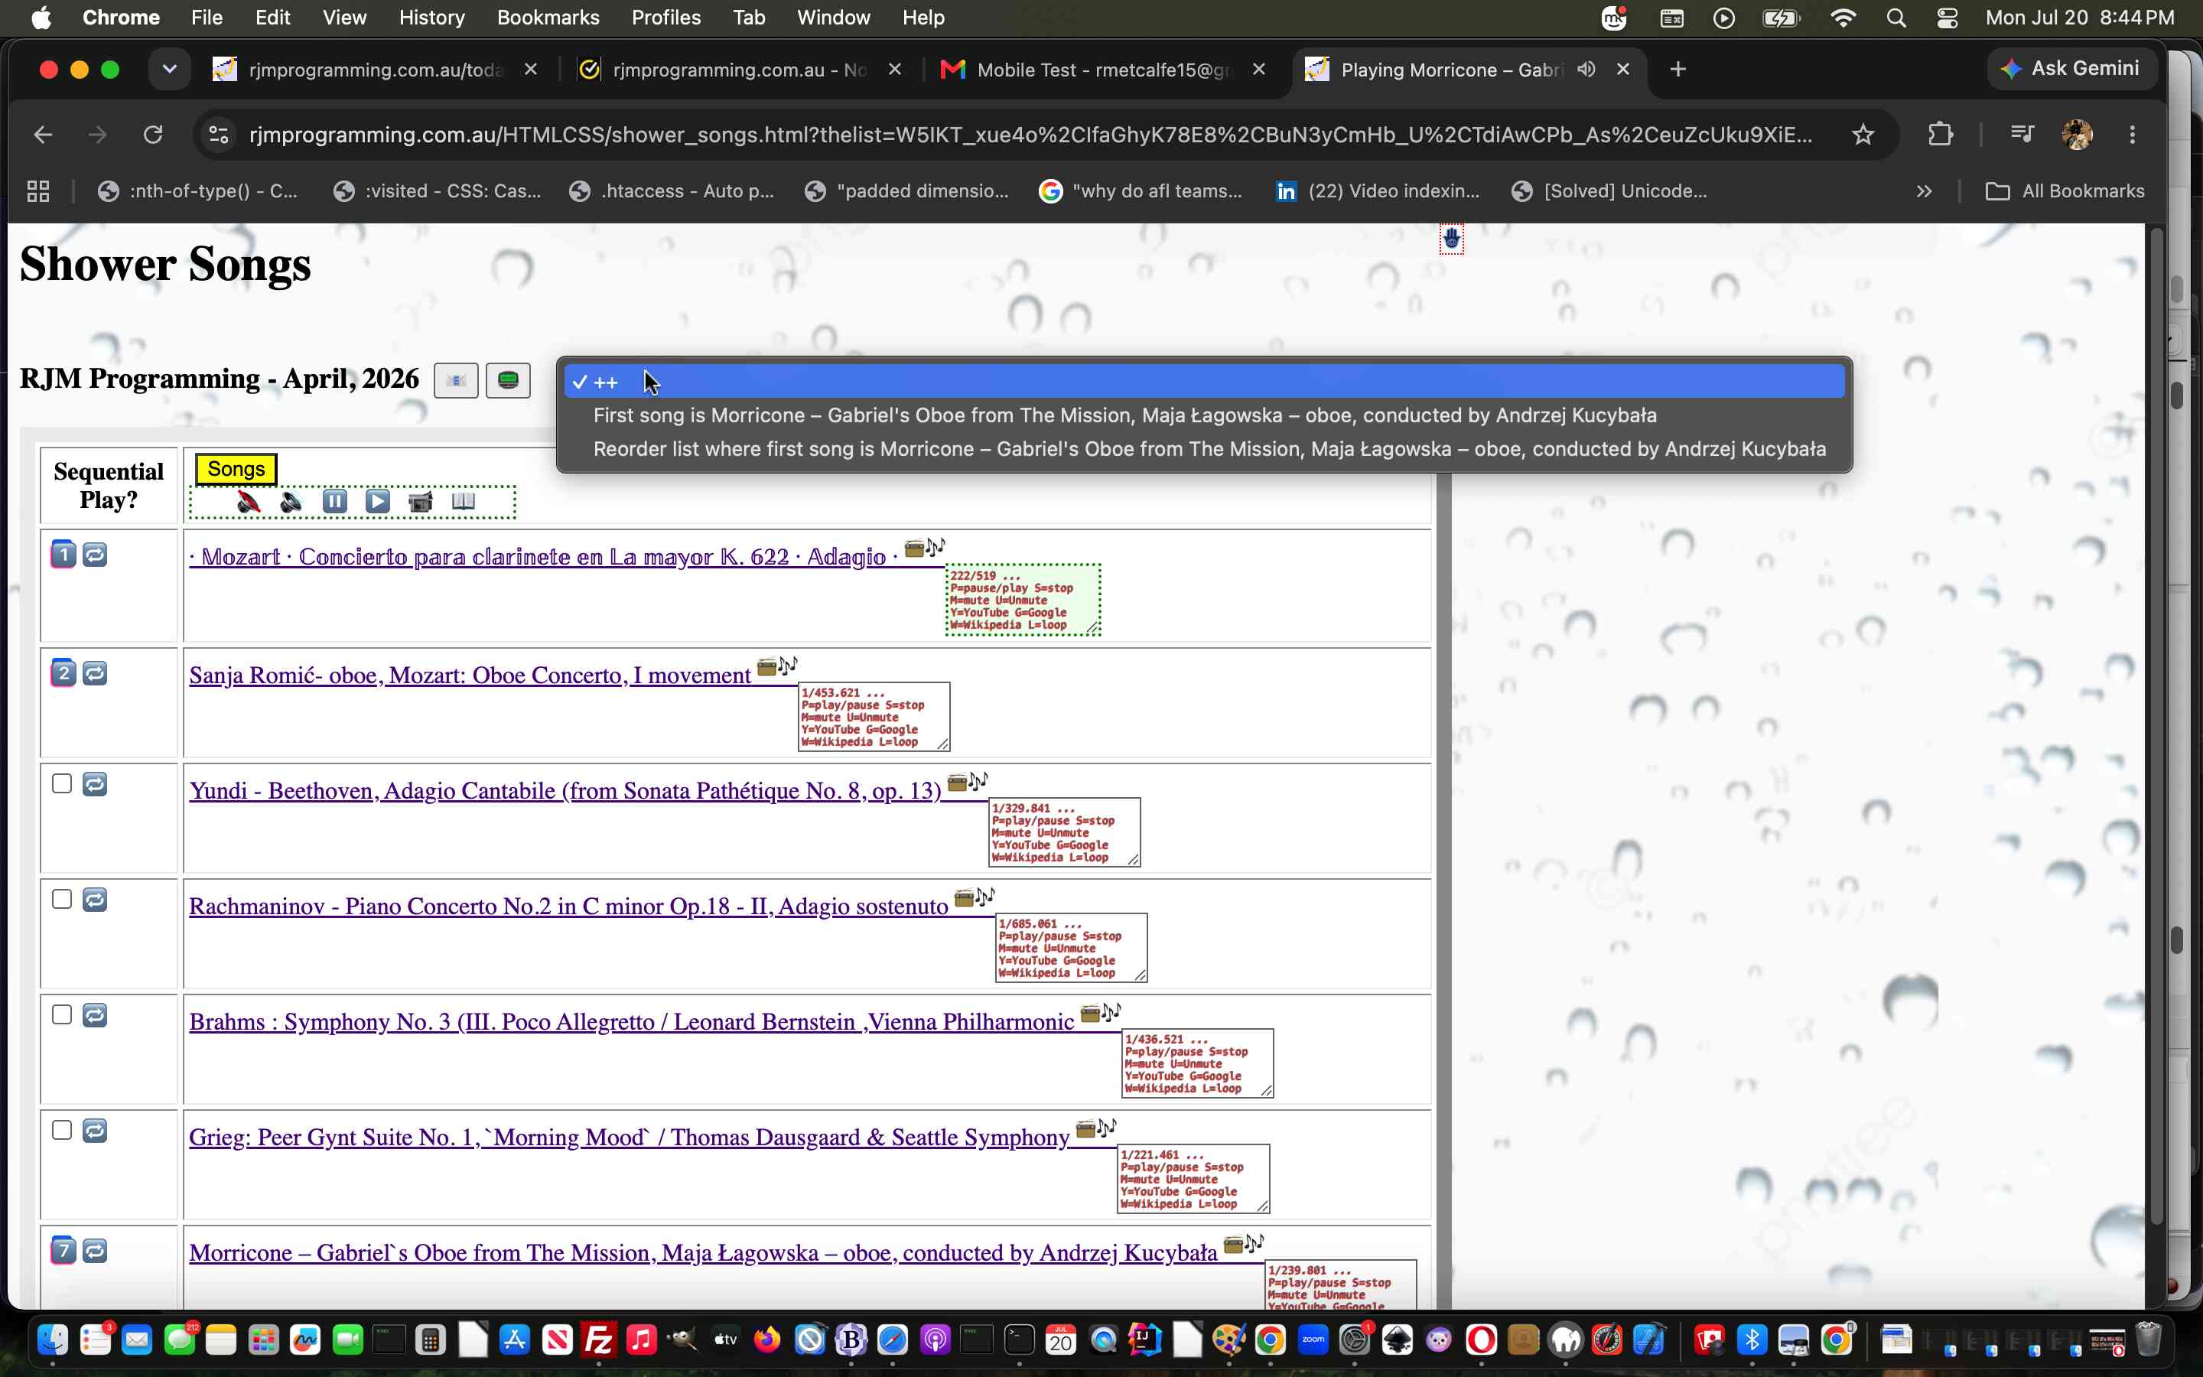Image resolution: width=2203 pixels, height=1377 pixels.
Task: Switch to the rjmprogramming.com.au/toda tab
Action: point(373,69)
